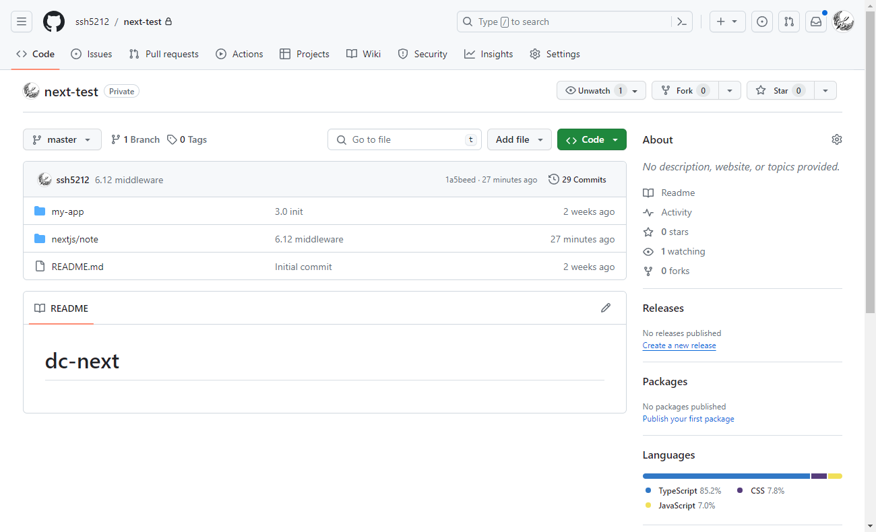This screenshot has width=876, height=532.
Task: Switch to the Code tab
Action: (x=35, y=54)
